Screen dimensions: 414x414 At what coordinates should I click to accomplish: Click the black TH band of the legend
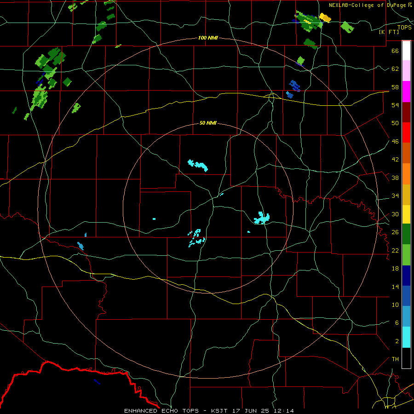click(x=406, y=358)
